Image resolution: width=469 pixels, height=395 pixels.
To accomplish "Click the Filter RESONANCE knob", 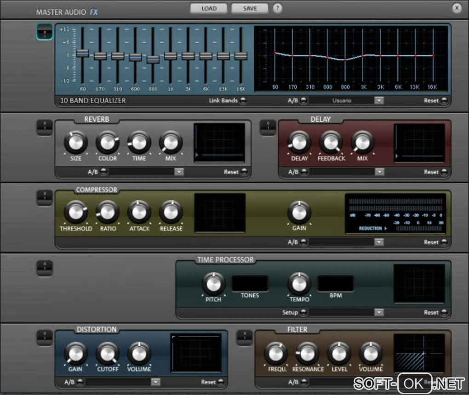I will click(x=308, y=354).
